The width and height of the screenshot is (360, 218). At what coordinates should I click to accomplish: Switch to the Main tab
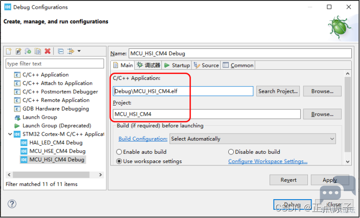[123, 65]
